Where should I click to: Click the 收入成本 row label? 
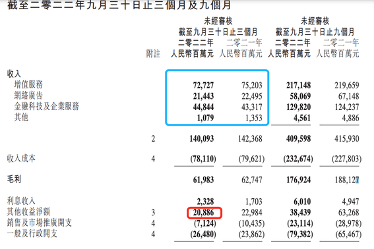tap(21, 159)
